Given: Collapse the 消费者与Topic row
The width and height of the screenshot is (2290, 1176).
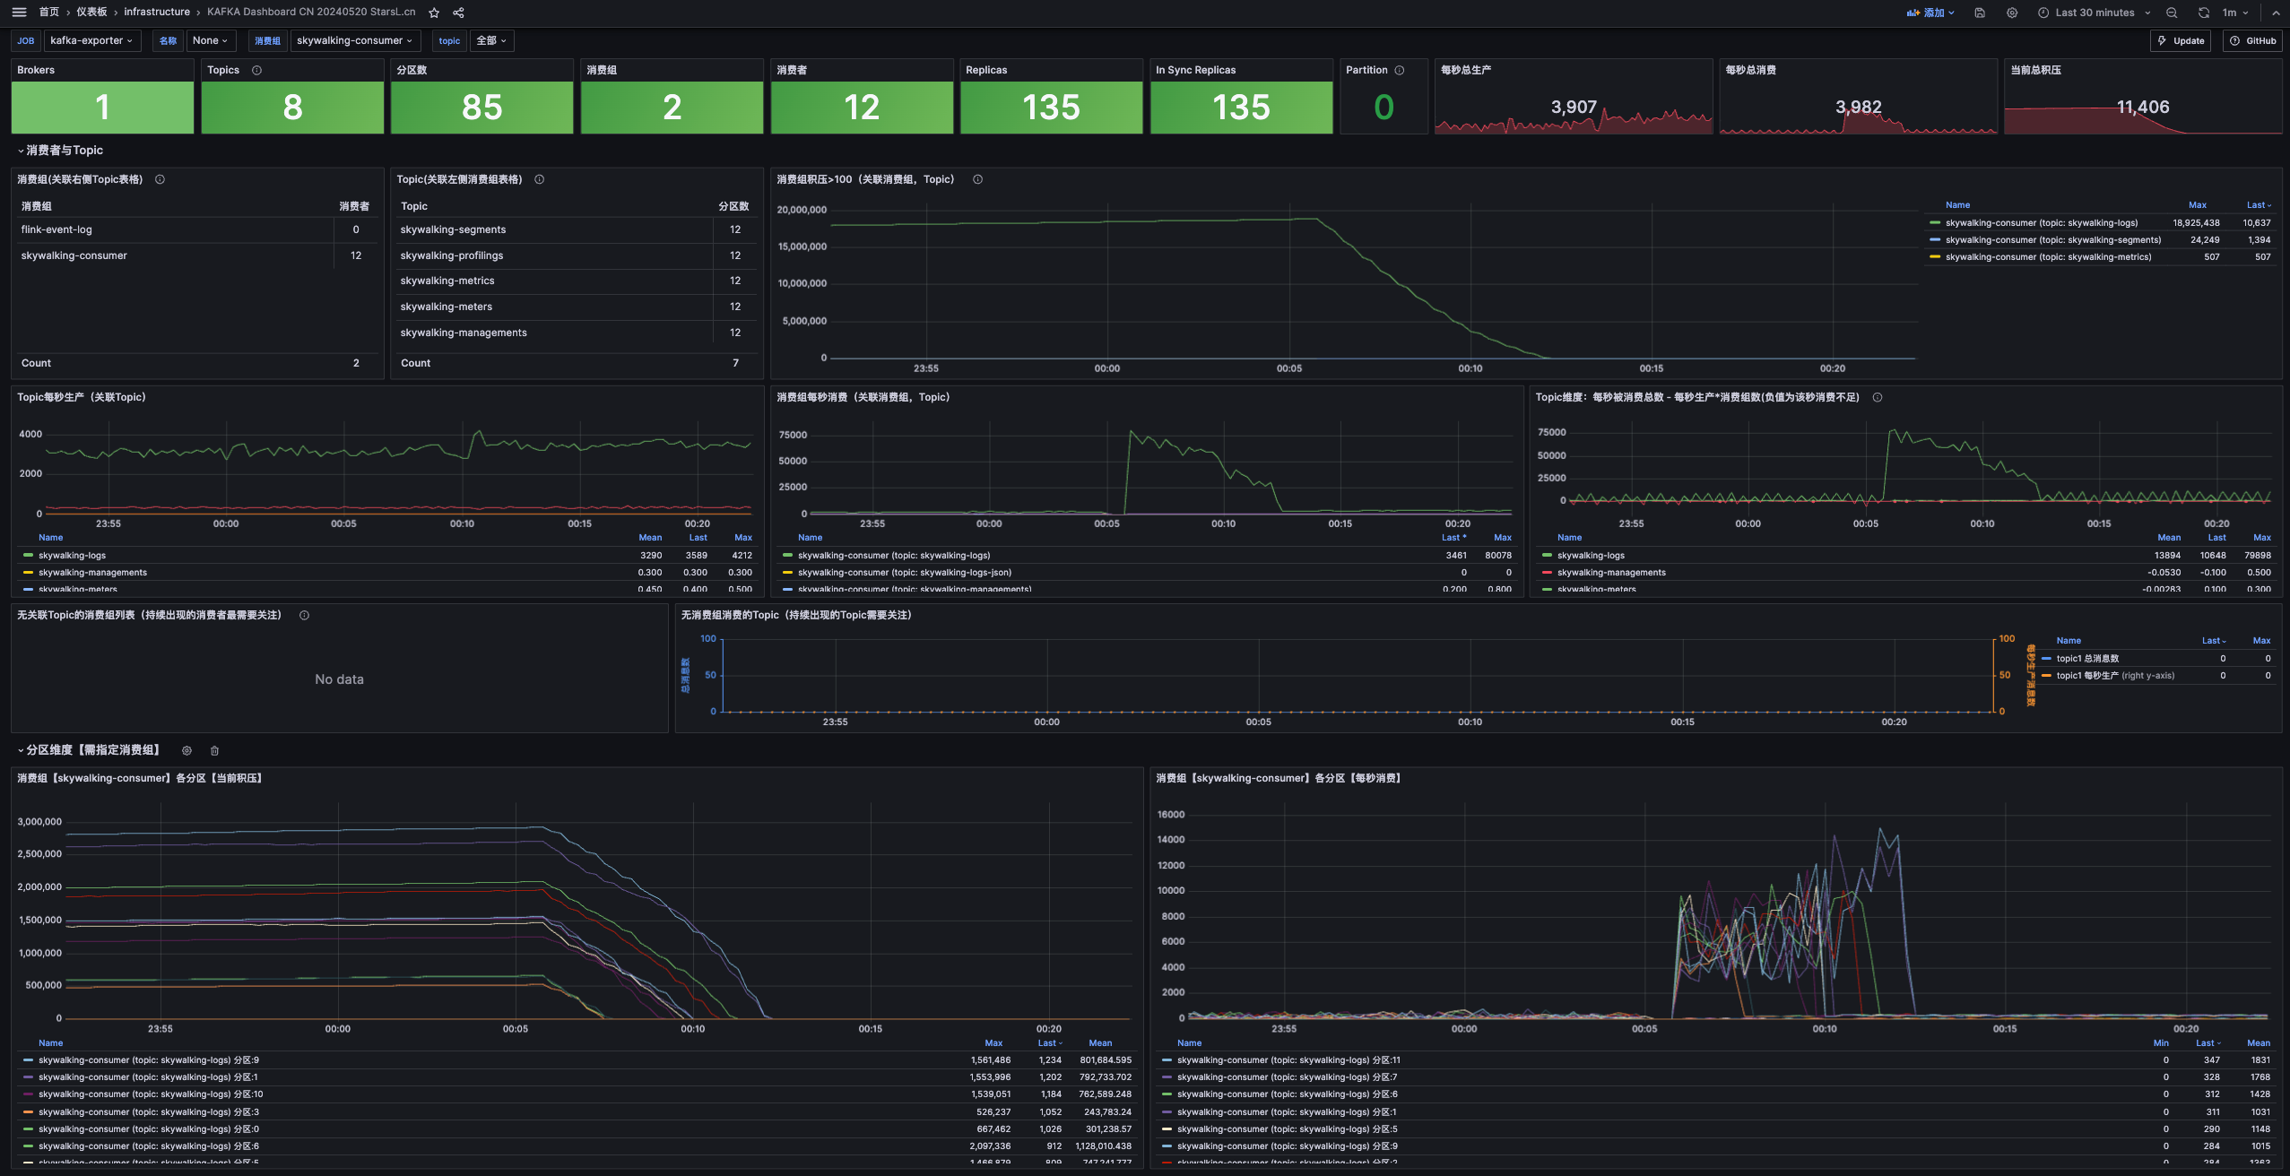Looking at the screenshot, I should tap(60, 151).
